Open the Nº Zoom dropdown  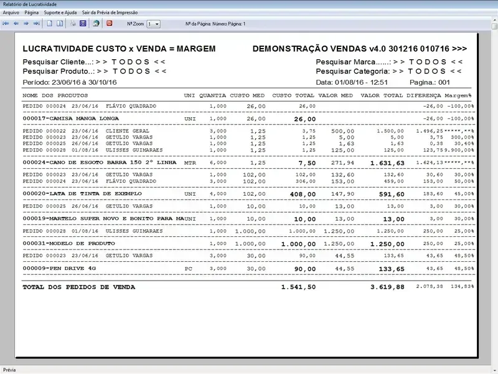click(x=153, y=24)
